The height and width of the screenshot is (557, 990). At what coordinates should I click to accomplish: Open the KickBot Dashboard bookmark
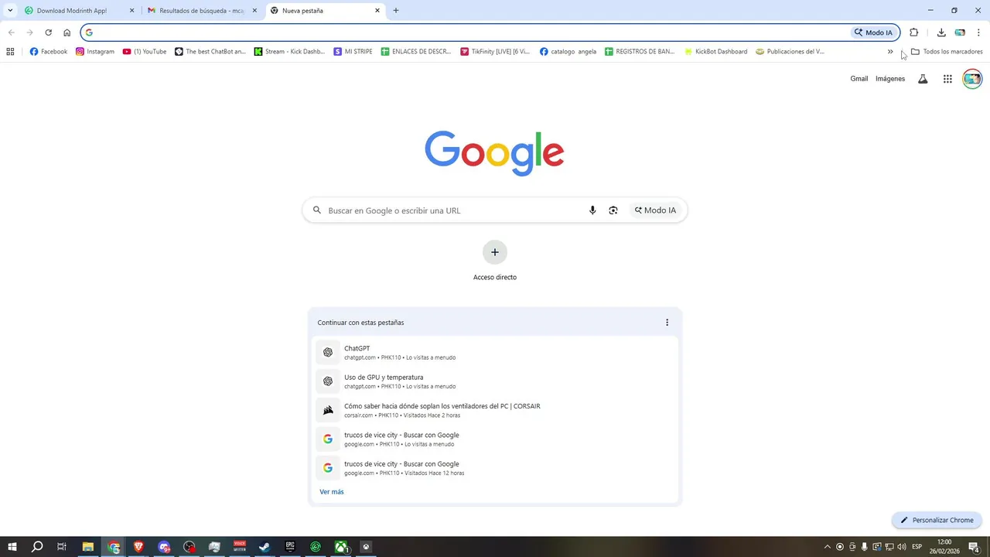[x=715, y=52]
